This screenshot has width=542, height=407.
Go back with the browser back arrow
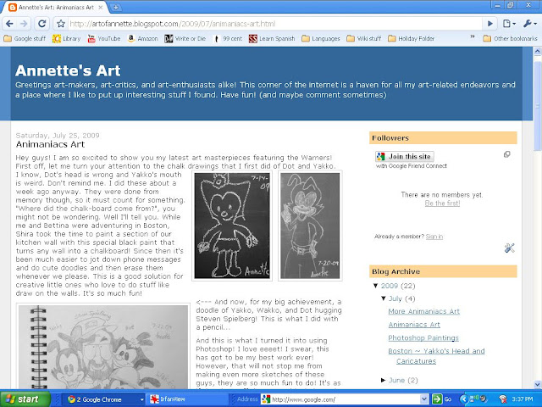click(9, 24)
